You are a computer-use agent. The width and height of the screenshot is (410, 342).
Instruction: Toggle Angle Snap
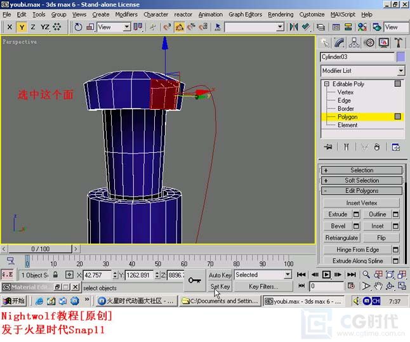pyautogui.click(x=180, y=27)
